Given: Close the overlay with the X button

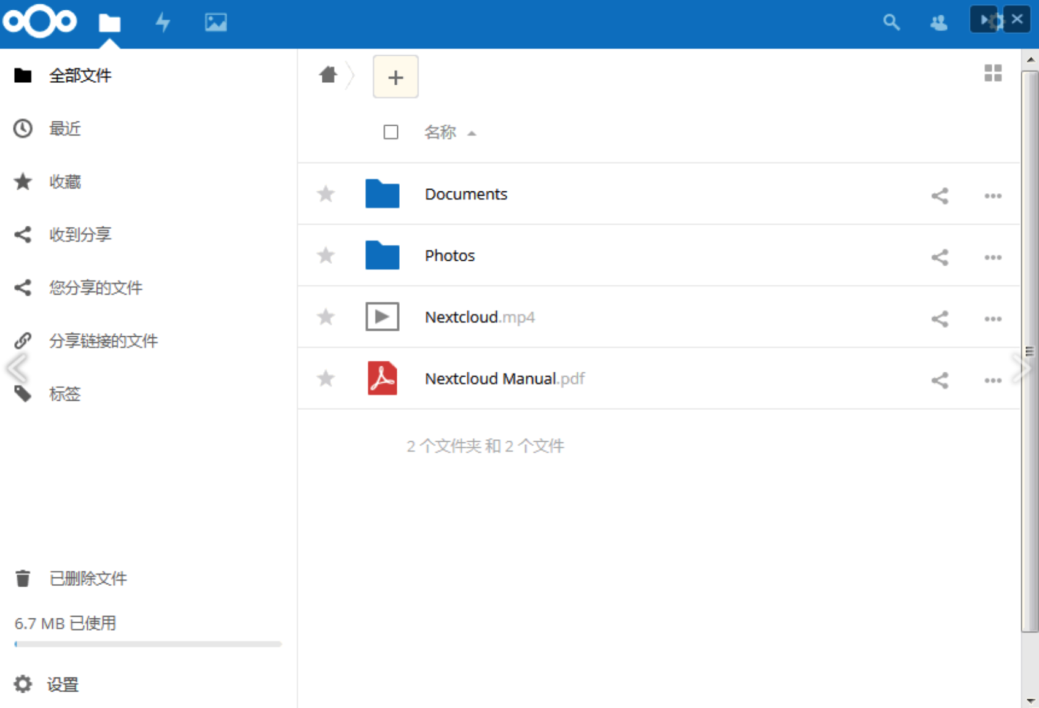Looking at the screenshot, I should (1017, 19).
